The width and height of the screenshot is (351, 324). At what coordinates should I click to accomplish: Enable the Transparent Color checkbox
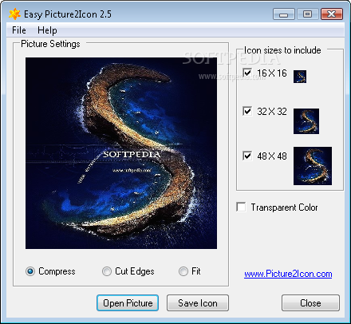pos(241,207)
